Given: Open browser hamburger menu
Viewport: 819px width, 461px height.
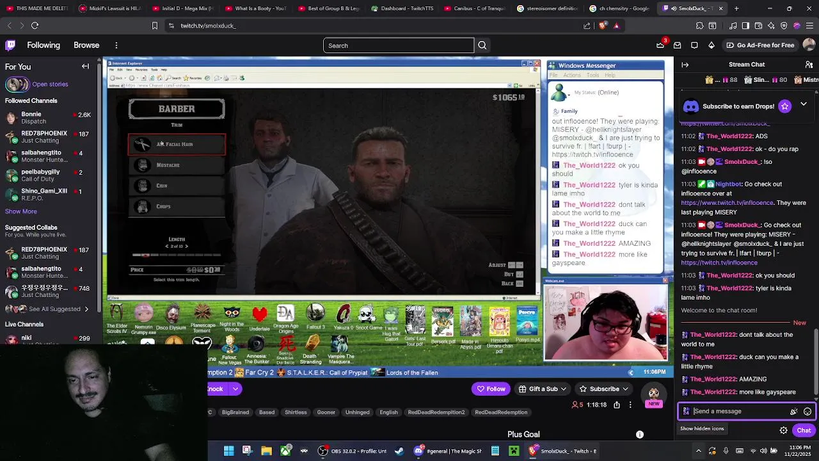Looking at the screenshot, I should pos(810,26).
